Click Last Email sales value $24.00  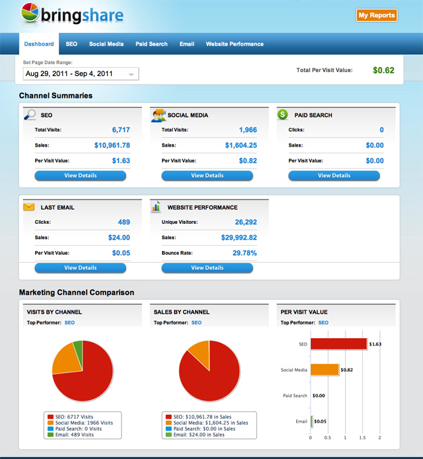tap(119, 238)
